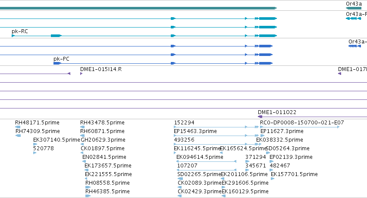Select EST EK201106.5prime
The height and width of the screenshot is (198, 367).
coord(244,174)
